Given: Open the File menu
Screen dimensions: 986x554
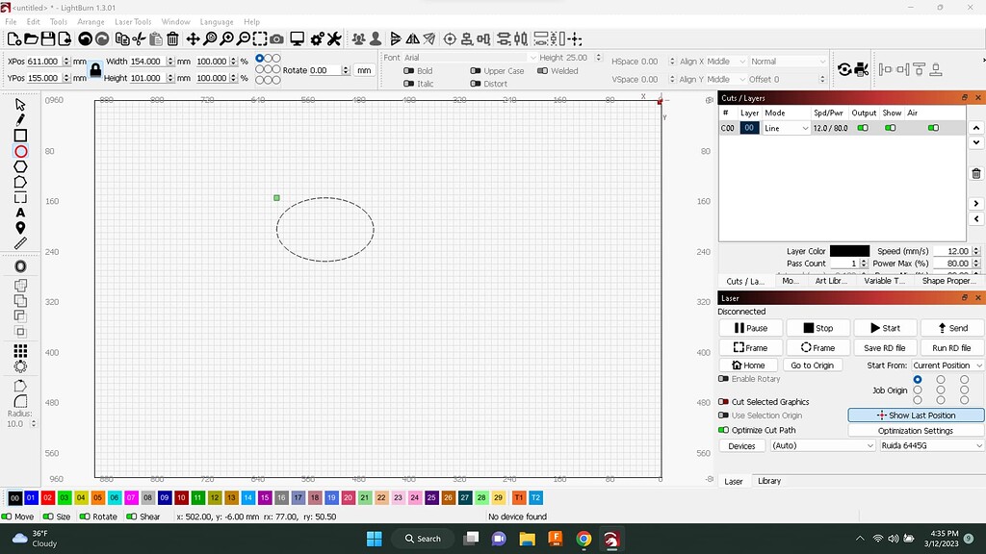Looking at the screenshot, I should (x=11, y=21).
